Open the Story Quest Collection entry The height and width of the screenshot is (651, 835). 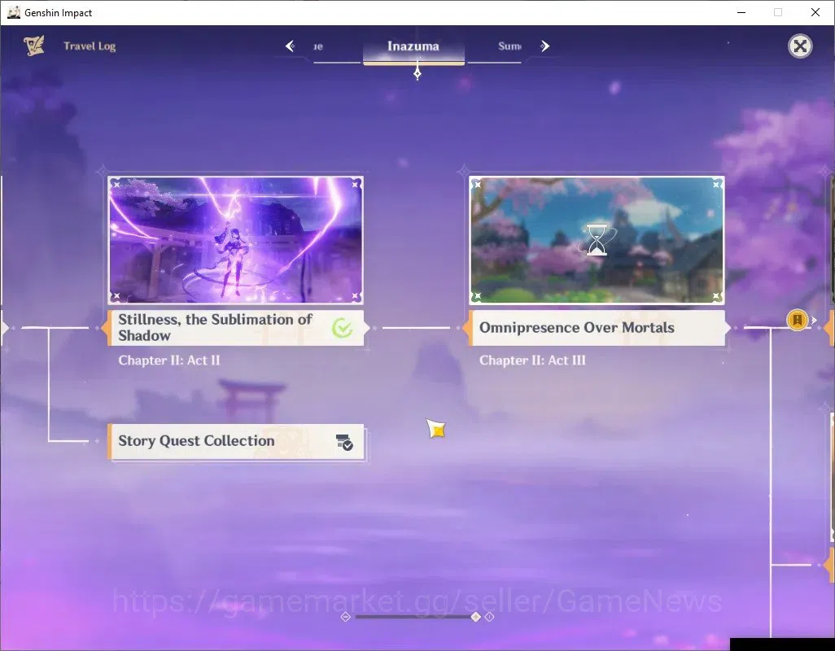[x=236, y=441]
